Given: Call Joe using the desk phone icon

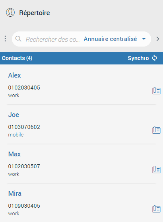Looking at the screenshot, I should pos(156,130).
